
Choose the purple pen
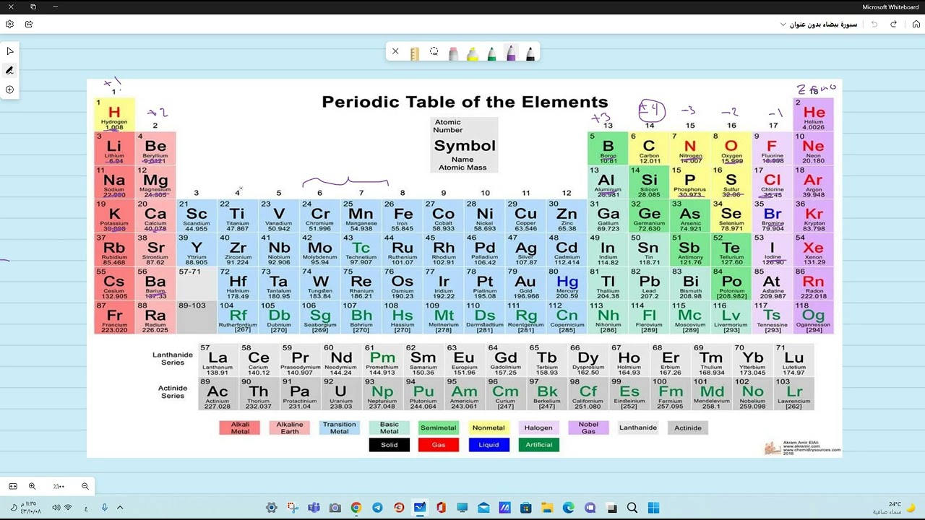[511, 53]
